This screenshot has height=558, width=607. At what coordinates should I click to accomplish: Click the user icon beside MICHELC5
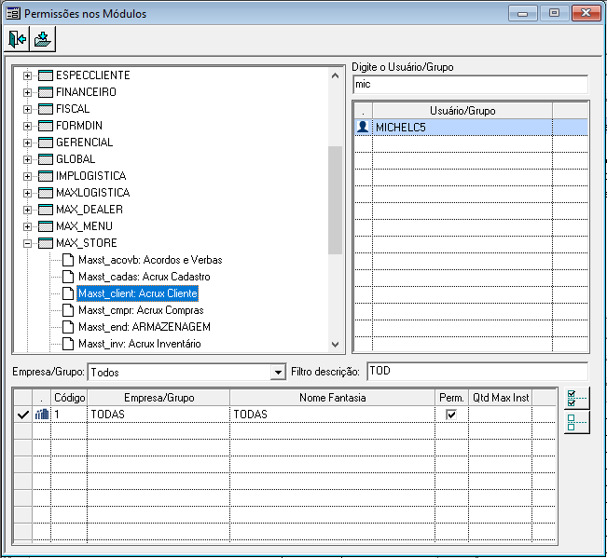pos(363,127)
